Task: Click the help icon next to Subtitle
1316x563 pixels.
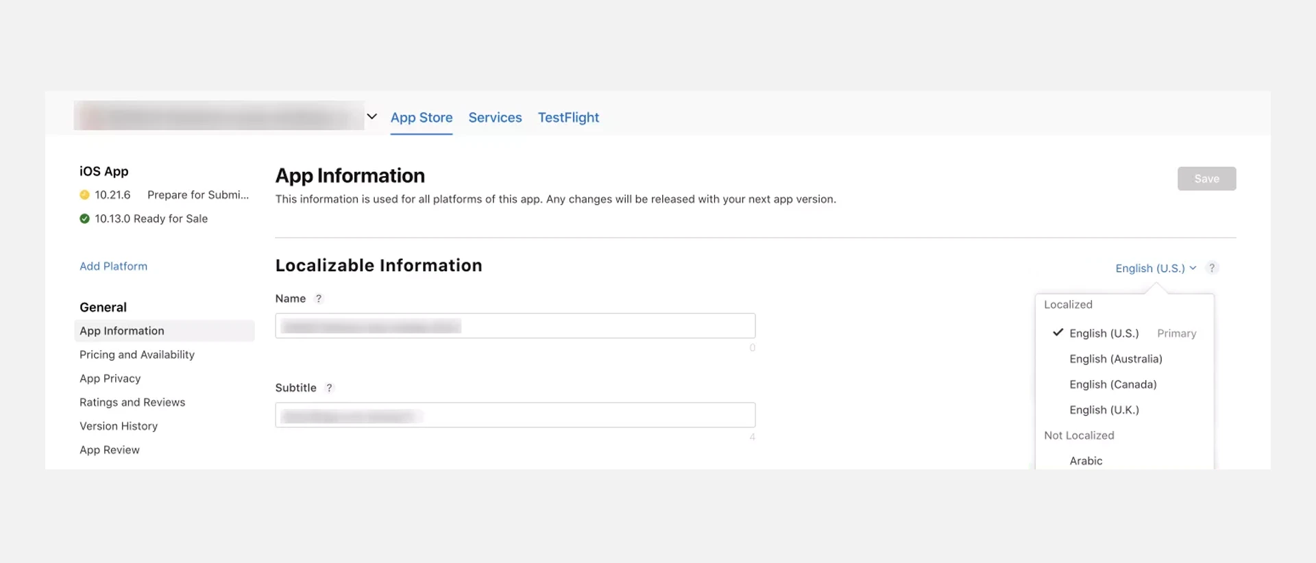Action: point(329,388)
